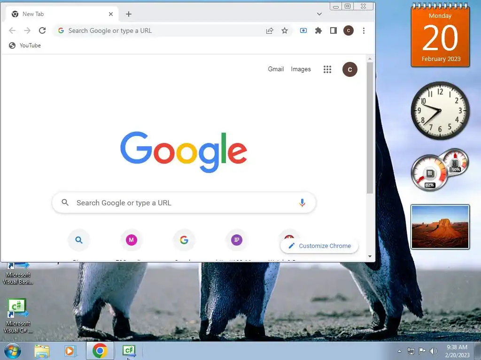
Task: Click the slideshow gadget desert picture
Action: pyautogui.click(x=440, y=227)
